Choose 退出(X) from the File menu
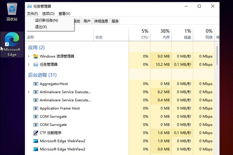The width and height of the screenshot is (233, 155). (41, 27)
